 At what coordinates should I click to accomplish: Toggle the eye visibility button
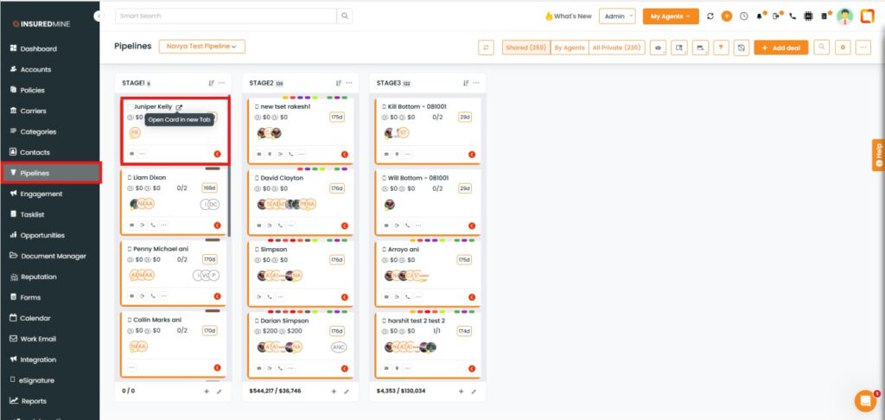tap(659, 48)
